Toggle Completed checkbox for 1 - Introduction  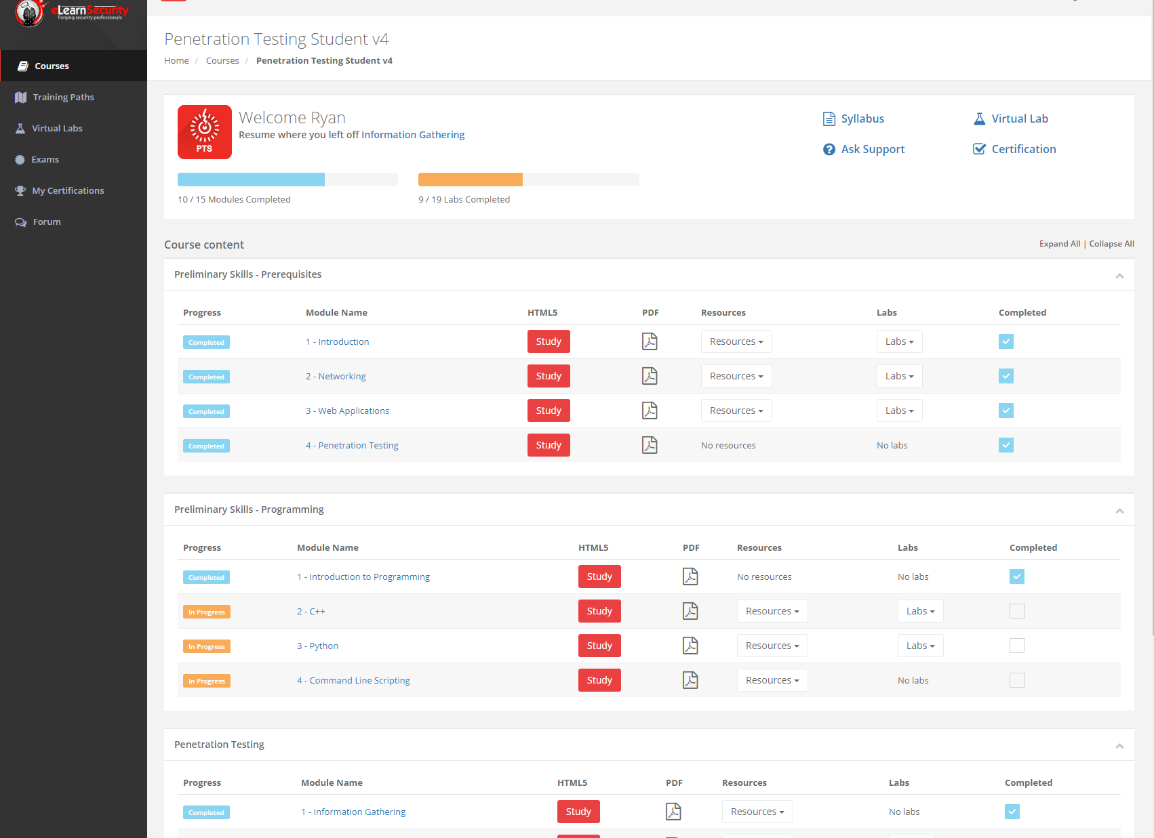[x=1006, y=341]
